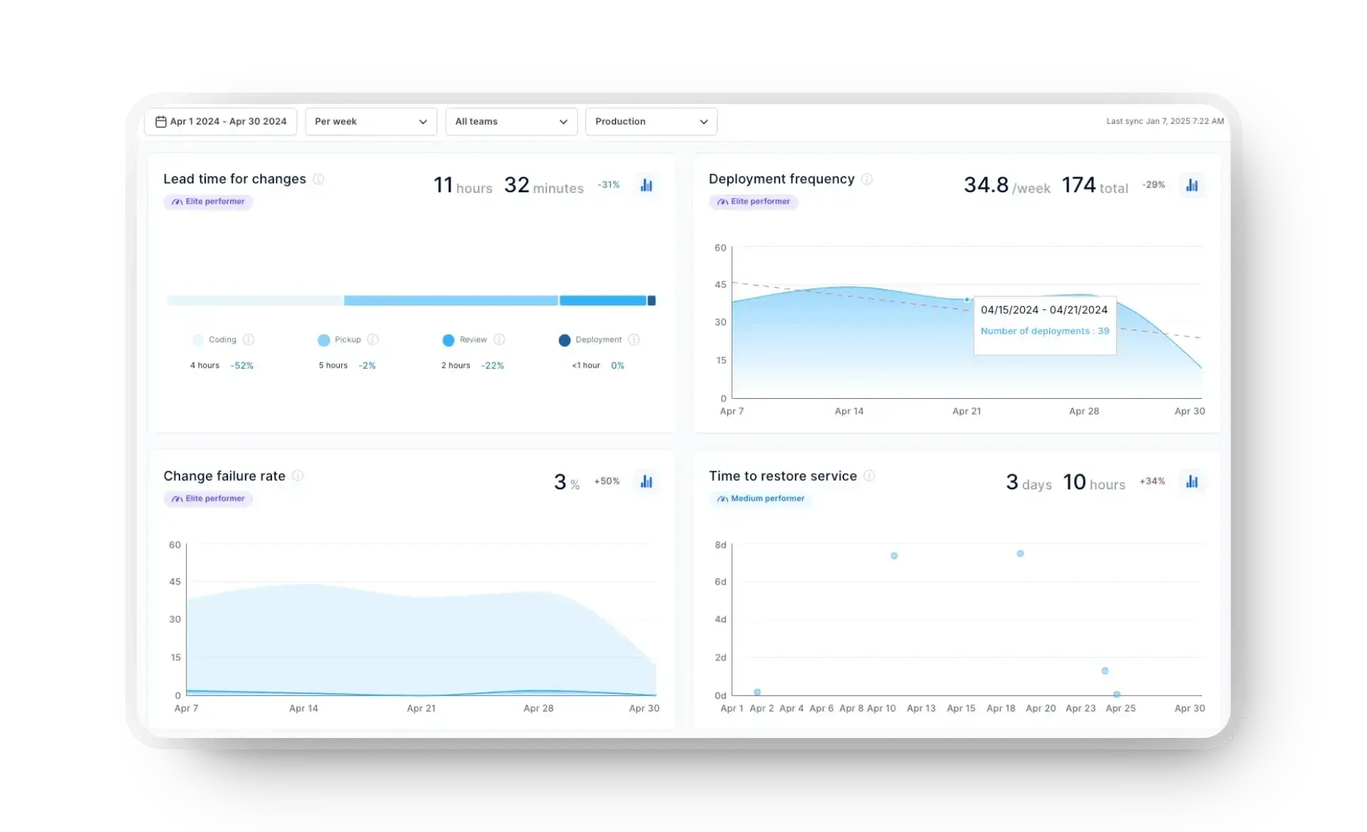Open the All teams dropdown

pyautogui.click(x=511, y=121)
